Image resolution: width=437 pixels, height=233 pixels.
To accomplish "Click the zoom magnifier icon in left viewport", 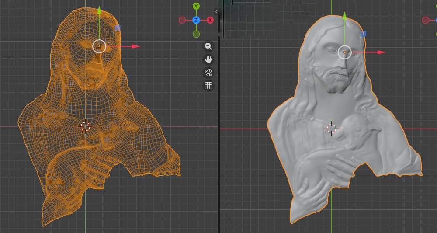I will coord(208,46).
